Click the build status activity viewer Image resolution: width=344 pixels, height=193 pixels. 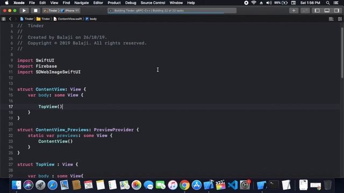pyautogui.click(x=172, y=11)
